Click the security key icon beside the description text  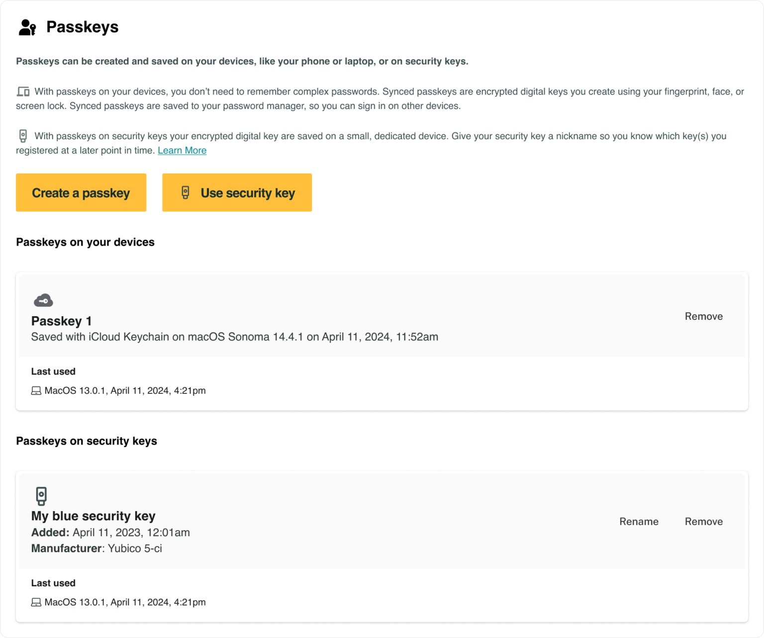click(23, 135)
